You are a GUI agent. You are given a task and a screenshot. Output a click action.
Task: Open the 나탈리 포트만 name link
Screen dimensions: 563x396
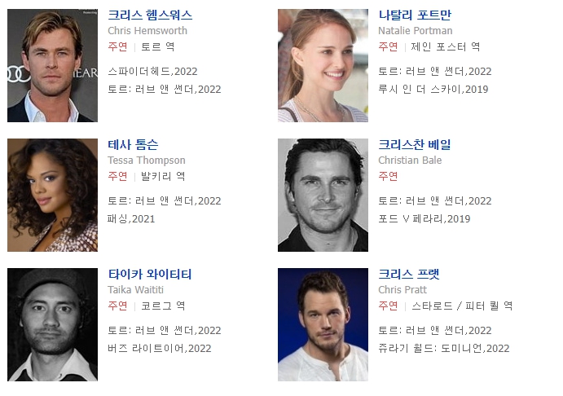click(415, 15)
